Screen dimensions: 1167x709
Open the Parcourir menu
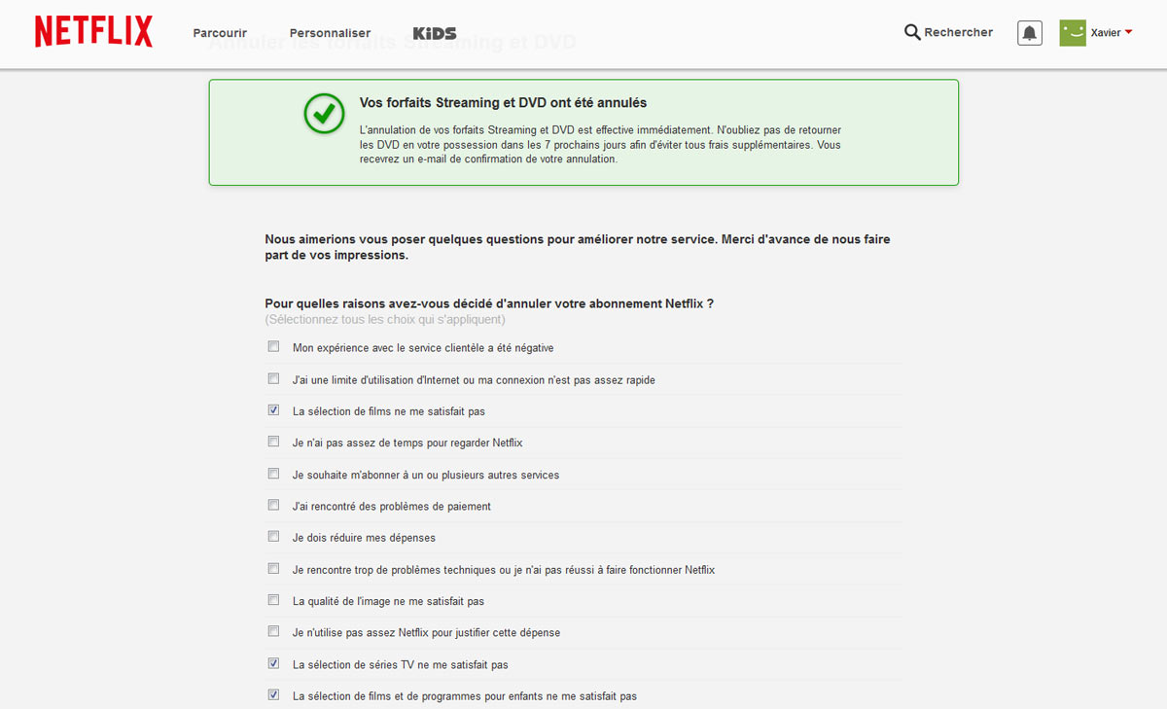click(220, 33)
